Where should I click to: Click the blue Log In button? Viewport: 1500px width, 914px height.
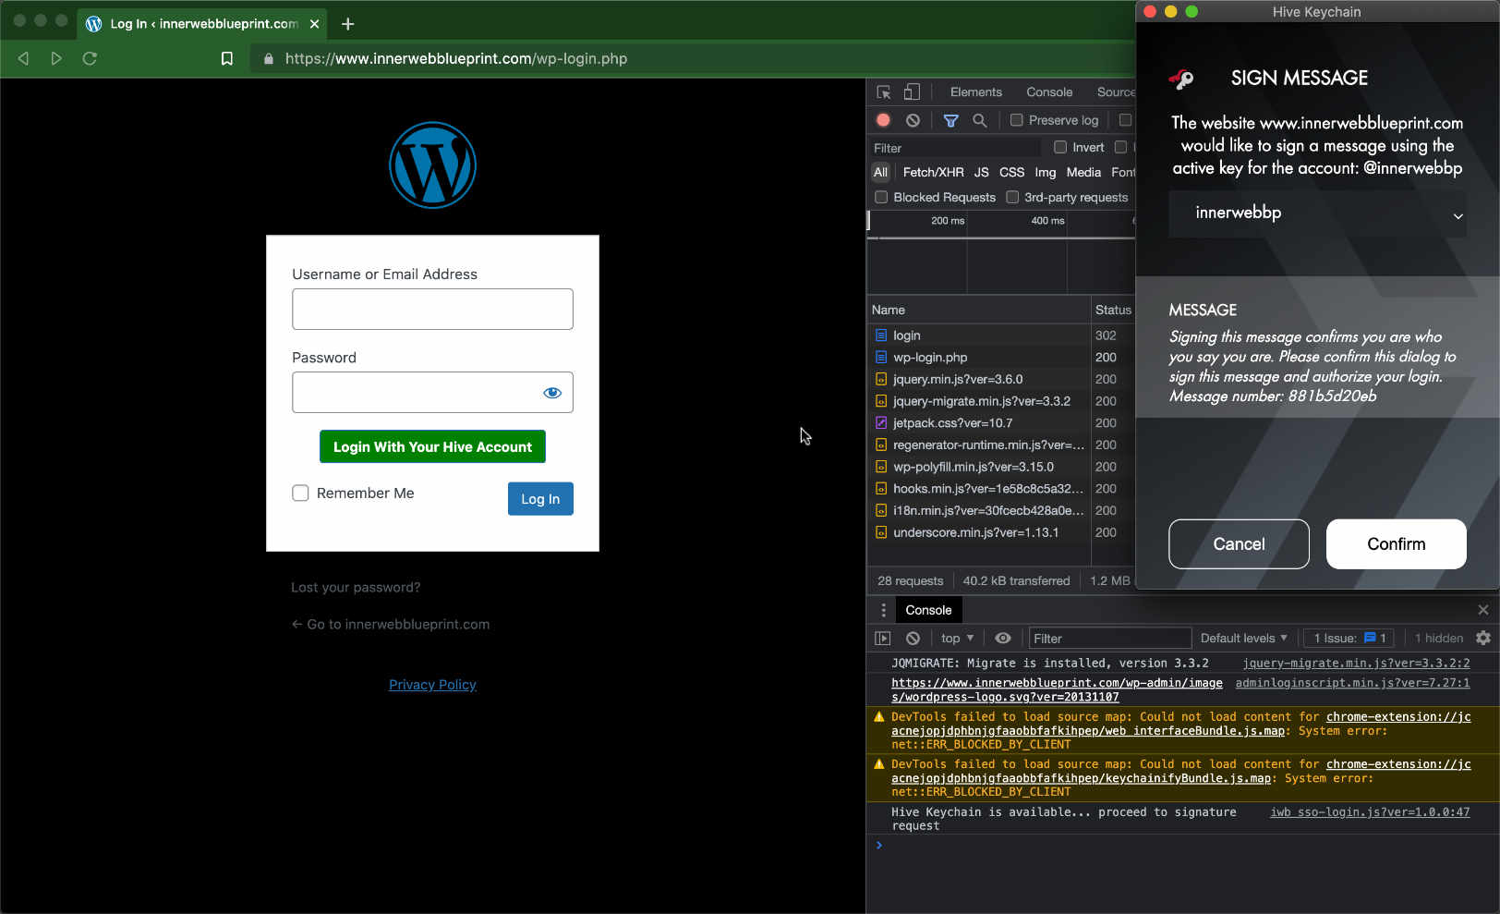click(540, 499)
